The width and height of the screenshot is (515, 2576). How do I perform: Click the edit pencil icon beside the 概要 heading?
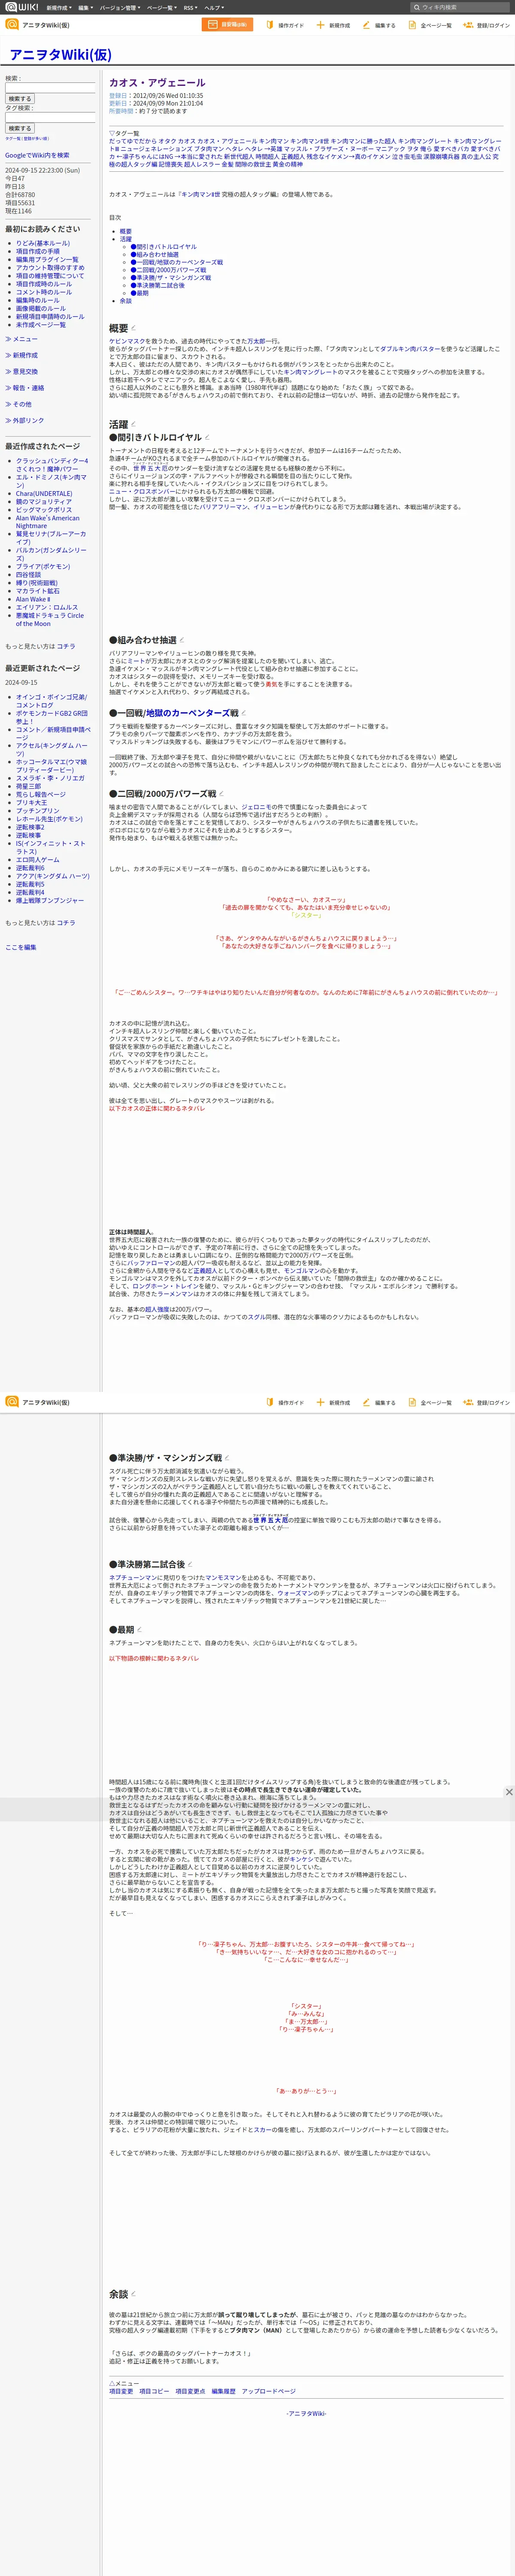[x=133, y=328]
